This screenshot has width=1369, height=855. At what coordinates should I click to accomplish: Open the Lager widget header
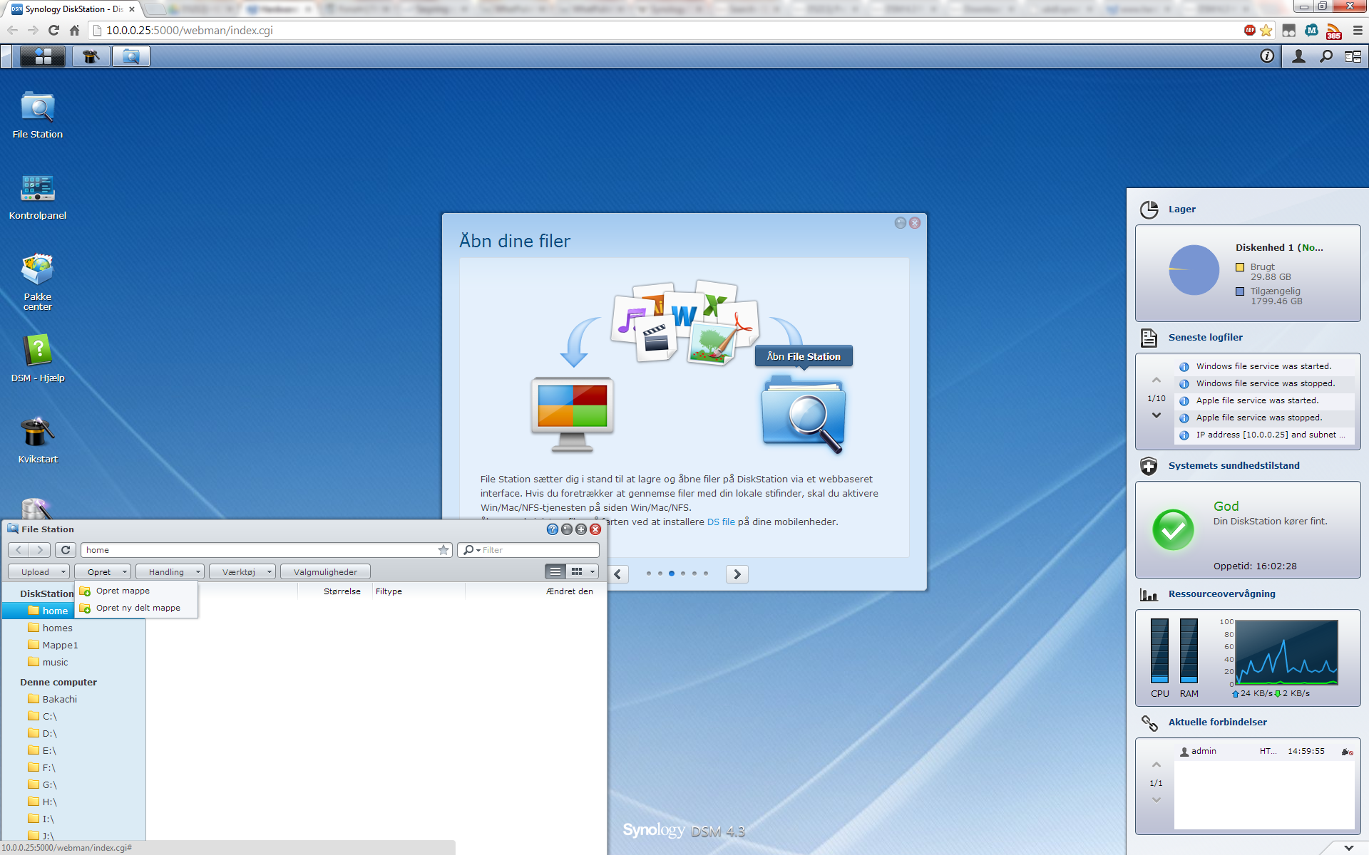pyautogui.click(x=1181, y=209)
